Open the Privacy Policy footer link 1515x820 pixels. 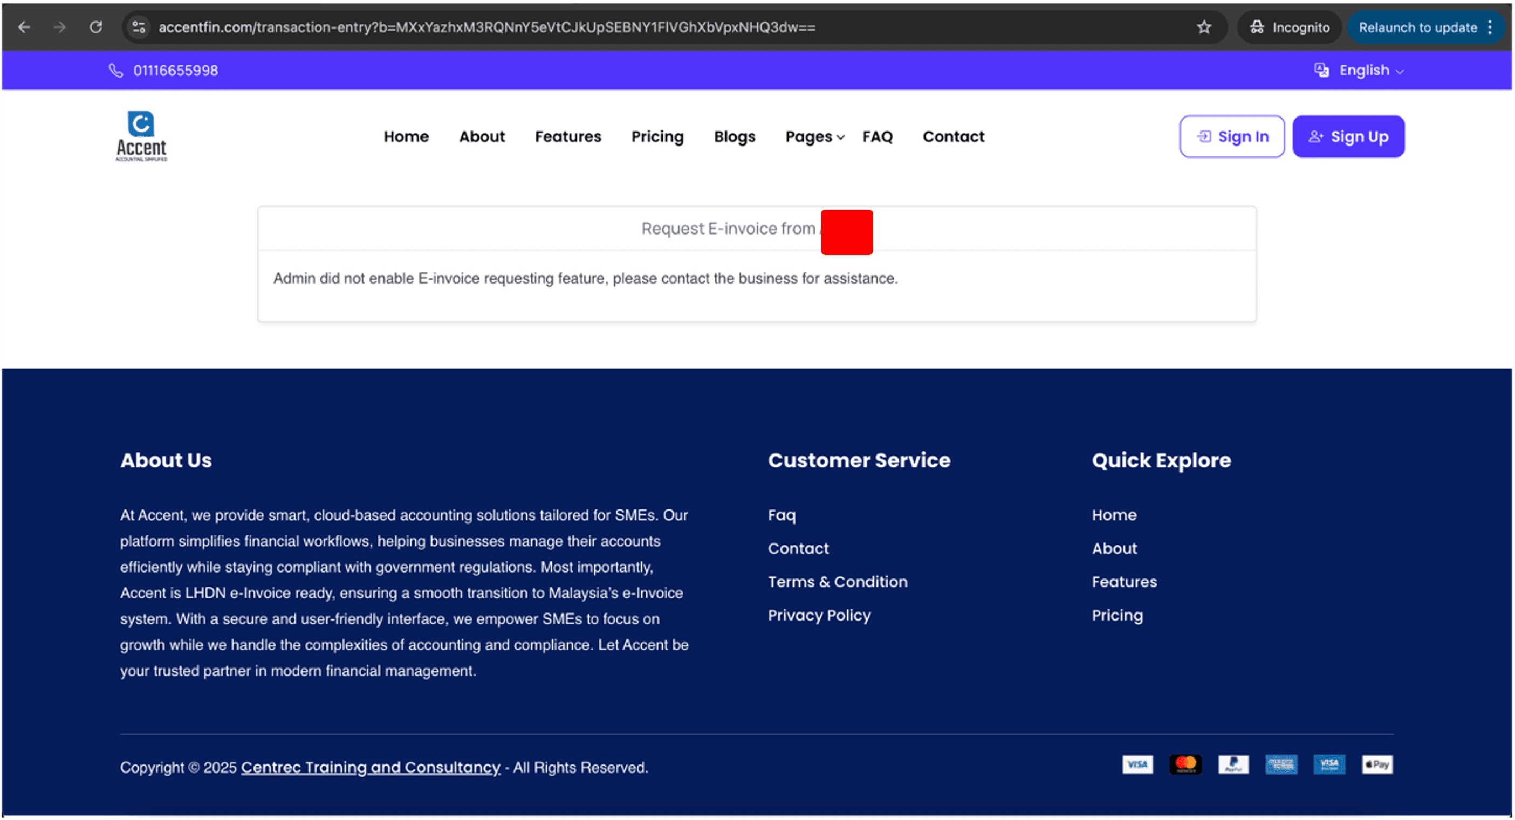(x=819, y=615)
